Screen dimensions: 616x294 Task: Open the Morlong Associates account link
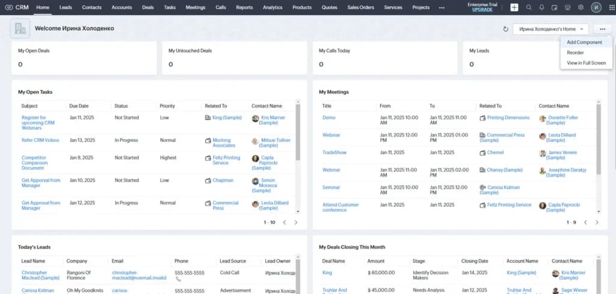[x=224, y=143]
